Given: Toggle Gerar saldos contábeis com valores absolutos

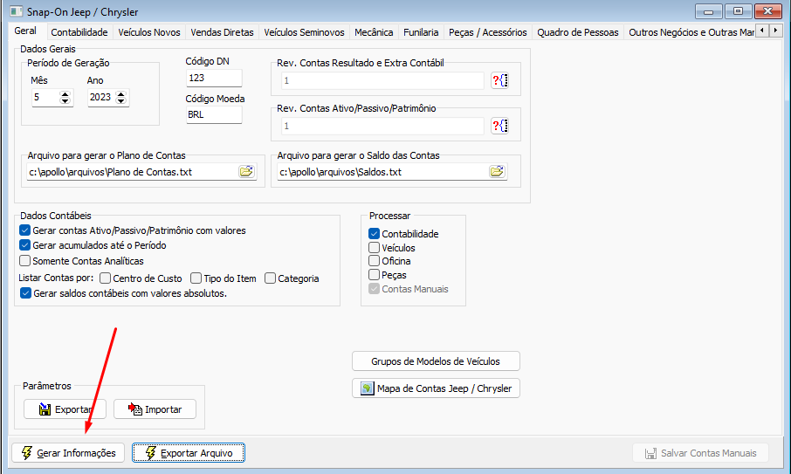Looking at the screenshot, I should click(25, 293).
